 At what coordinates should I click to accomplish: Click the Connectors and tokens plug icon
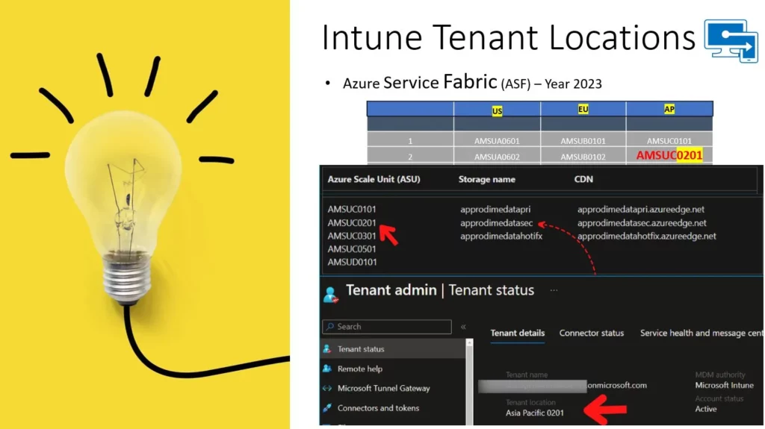(x=327, y=408)
